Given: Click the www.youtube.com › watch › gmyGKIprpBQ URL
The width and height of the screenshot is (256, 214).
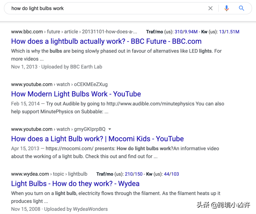Looking at the screenshot, I should click(58, 129).
